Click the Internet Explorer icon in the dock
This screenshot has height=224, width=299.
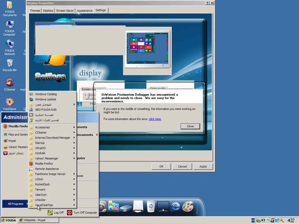pyautogui.click(x=175, y=206)
